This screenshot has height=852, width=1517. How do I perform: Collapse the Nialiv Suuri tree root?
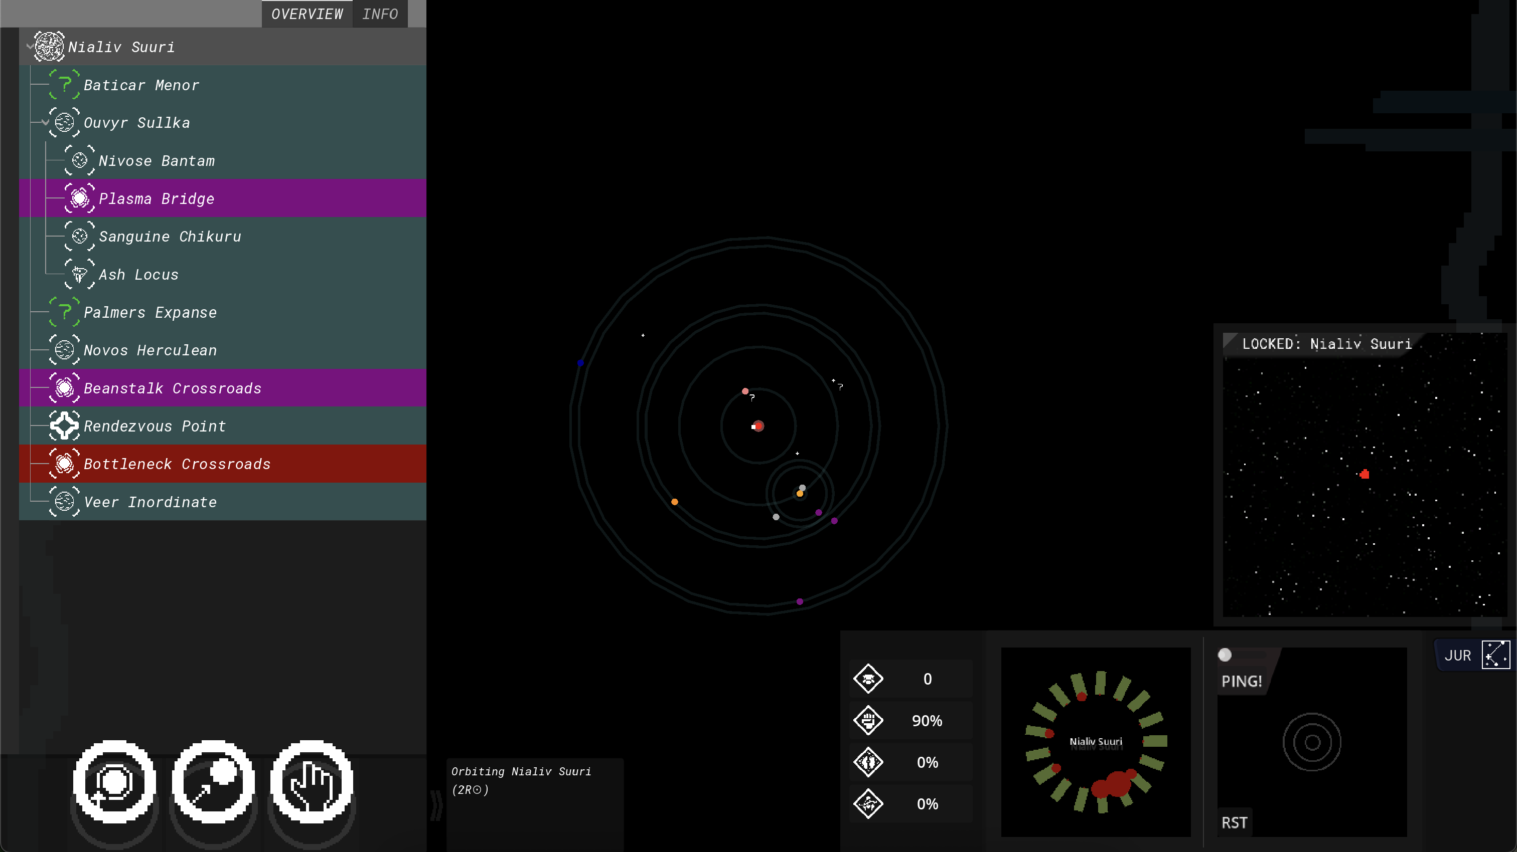pos(30,47)
